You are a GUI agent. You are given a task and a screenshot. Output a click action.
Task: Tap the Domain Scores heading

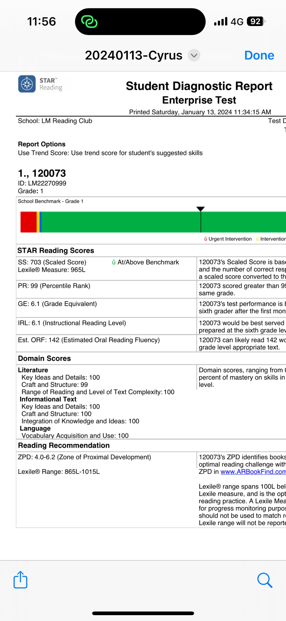[x=44, y=358]
